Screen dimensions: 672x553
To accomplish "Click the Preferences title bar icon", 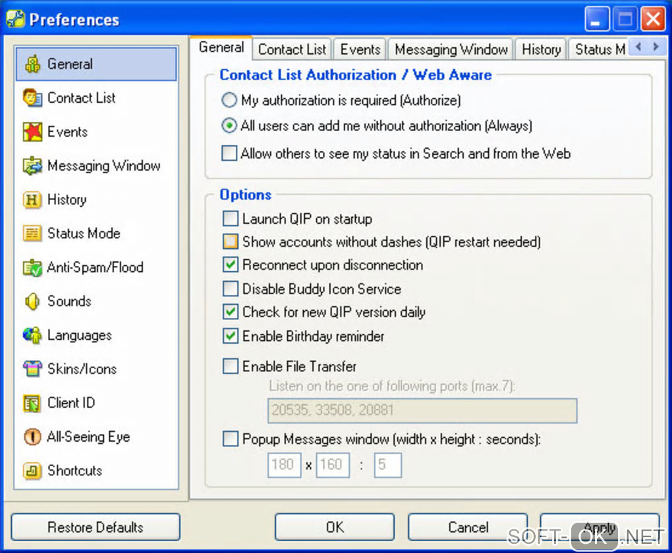I will (x=15, y=19).
